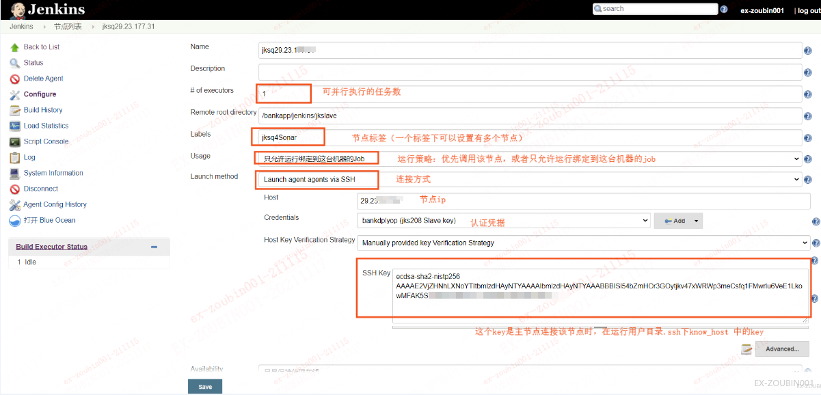Click the jksq29.23.177.31 breadcrumb item
821x395 pixels.
128,27
